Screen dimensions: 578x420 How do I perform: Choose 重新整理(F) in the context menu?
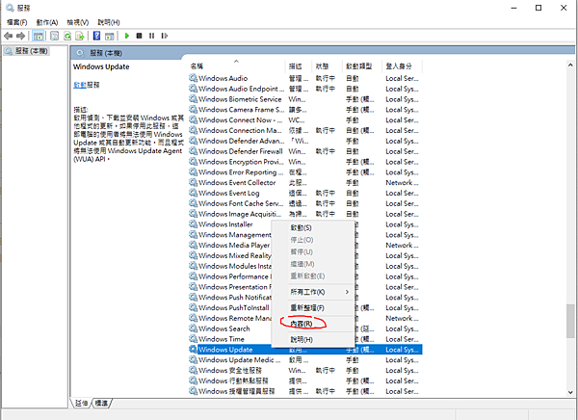pyautogui.click(x=313, y=308)
